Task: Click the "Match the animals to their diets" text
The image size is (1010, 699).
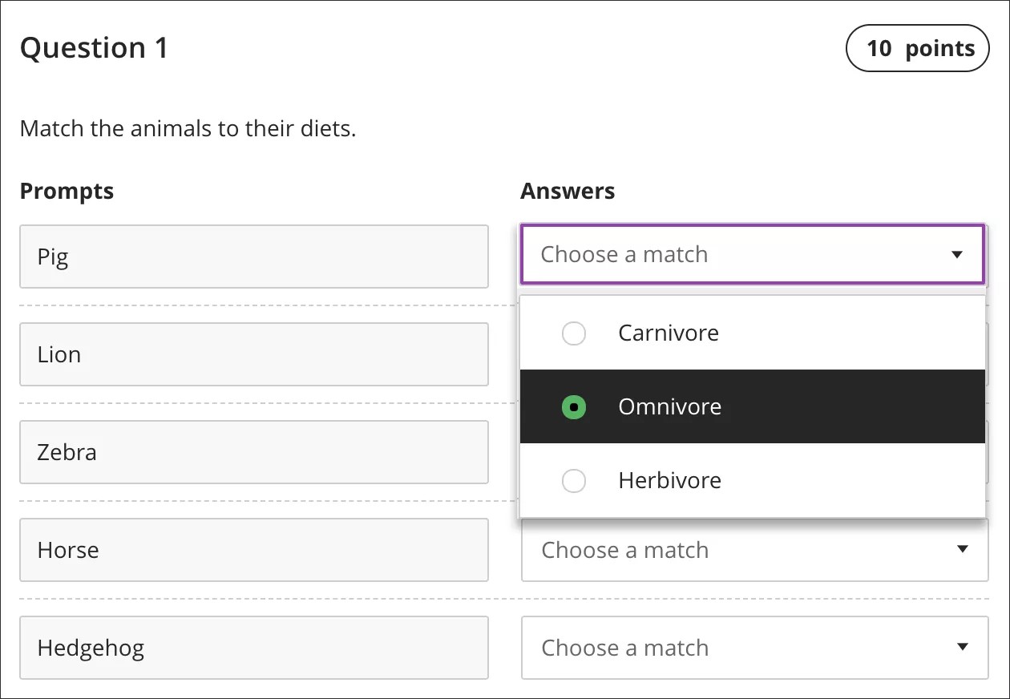Action: click(x=188, y=128)
